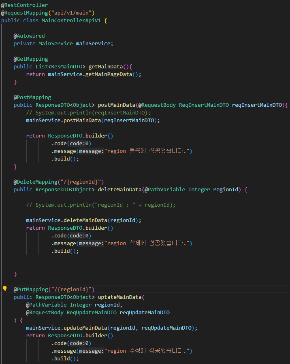Click the commented System.out.println(reqInsertMainDTO) line

pos(88,112)
